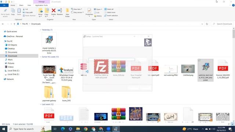The height and width of the screenshot is (132, 235).
Task: Open the Copy to dropdown
Action: tap(47, 15)
